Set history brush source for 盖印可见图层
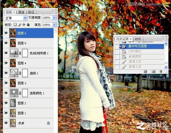This screenshot has width=171, height=133. click(117, 46)
